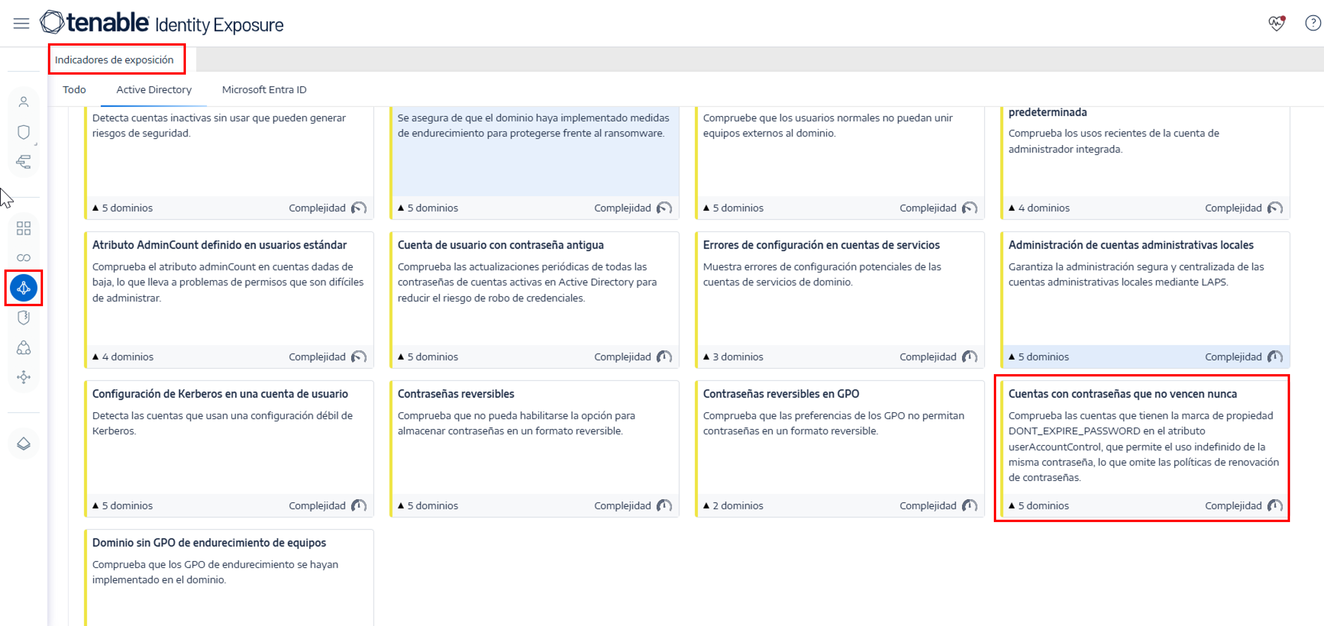1324x626 pixels.
Task: Open the dashboards grid sidebar icon
Action: 24,228
